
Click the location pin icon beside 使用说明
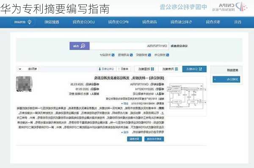point(30,22)
